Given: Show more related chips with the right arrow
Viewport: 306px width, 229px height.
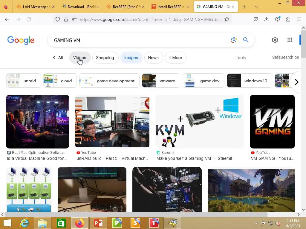Looking at the screenshot, I should [x=297, y=82].
